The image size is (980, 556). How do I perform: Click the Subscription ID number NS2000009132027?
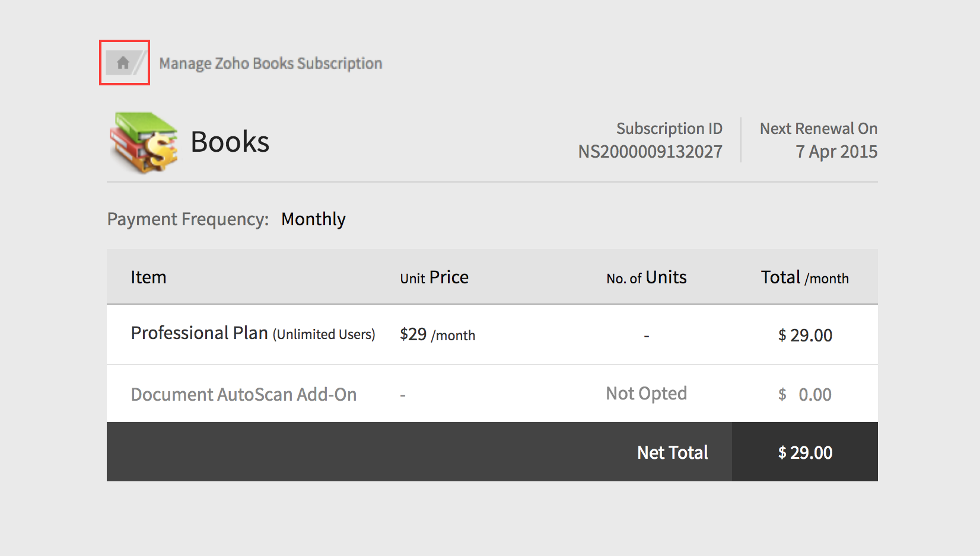point(650,152)
